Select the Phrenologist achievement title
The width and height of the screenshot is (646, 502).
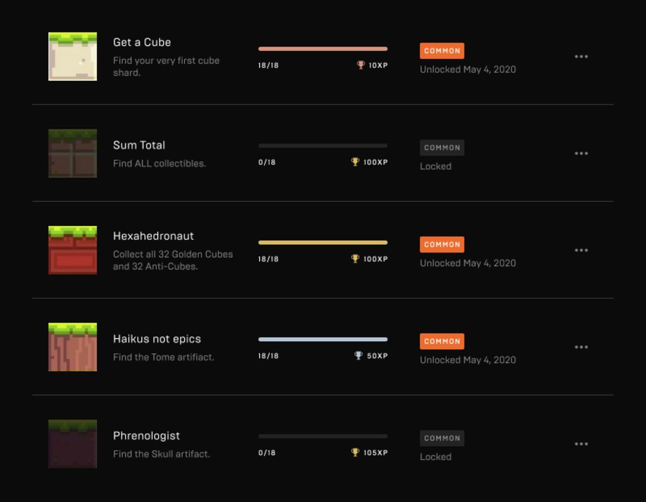tap(146, 436)
